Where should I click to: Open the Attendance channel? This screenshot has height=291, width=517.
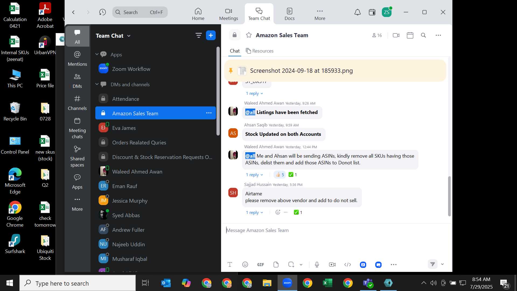[x=156, y=99]
